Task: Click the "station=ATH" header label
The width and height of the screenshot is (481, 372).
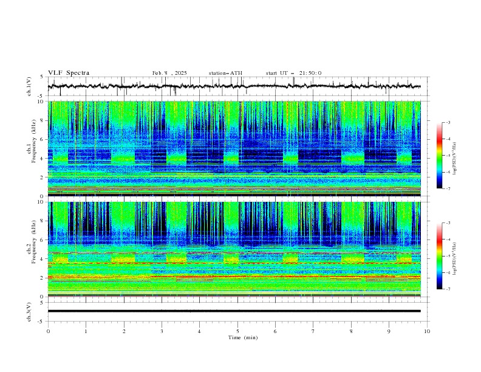Action: (x=225, y=73)
